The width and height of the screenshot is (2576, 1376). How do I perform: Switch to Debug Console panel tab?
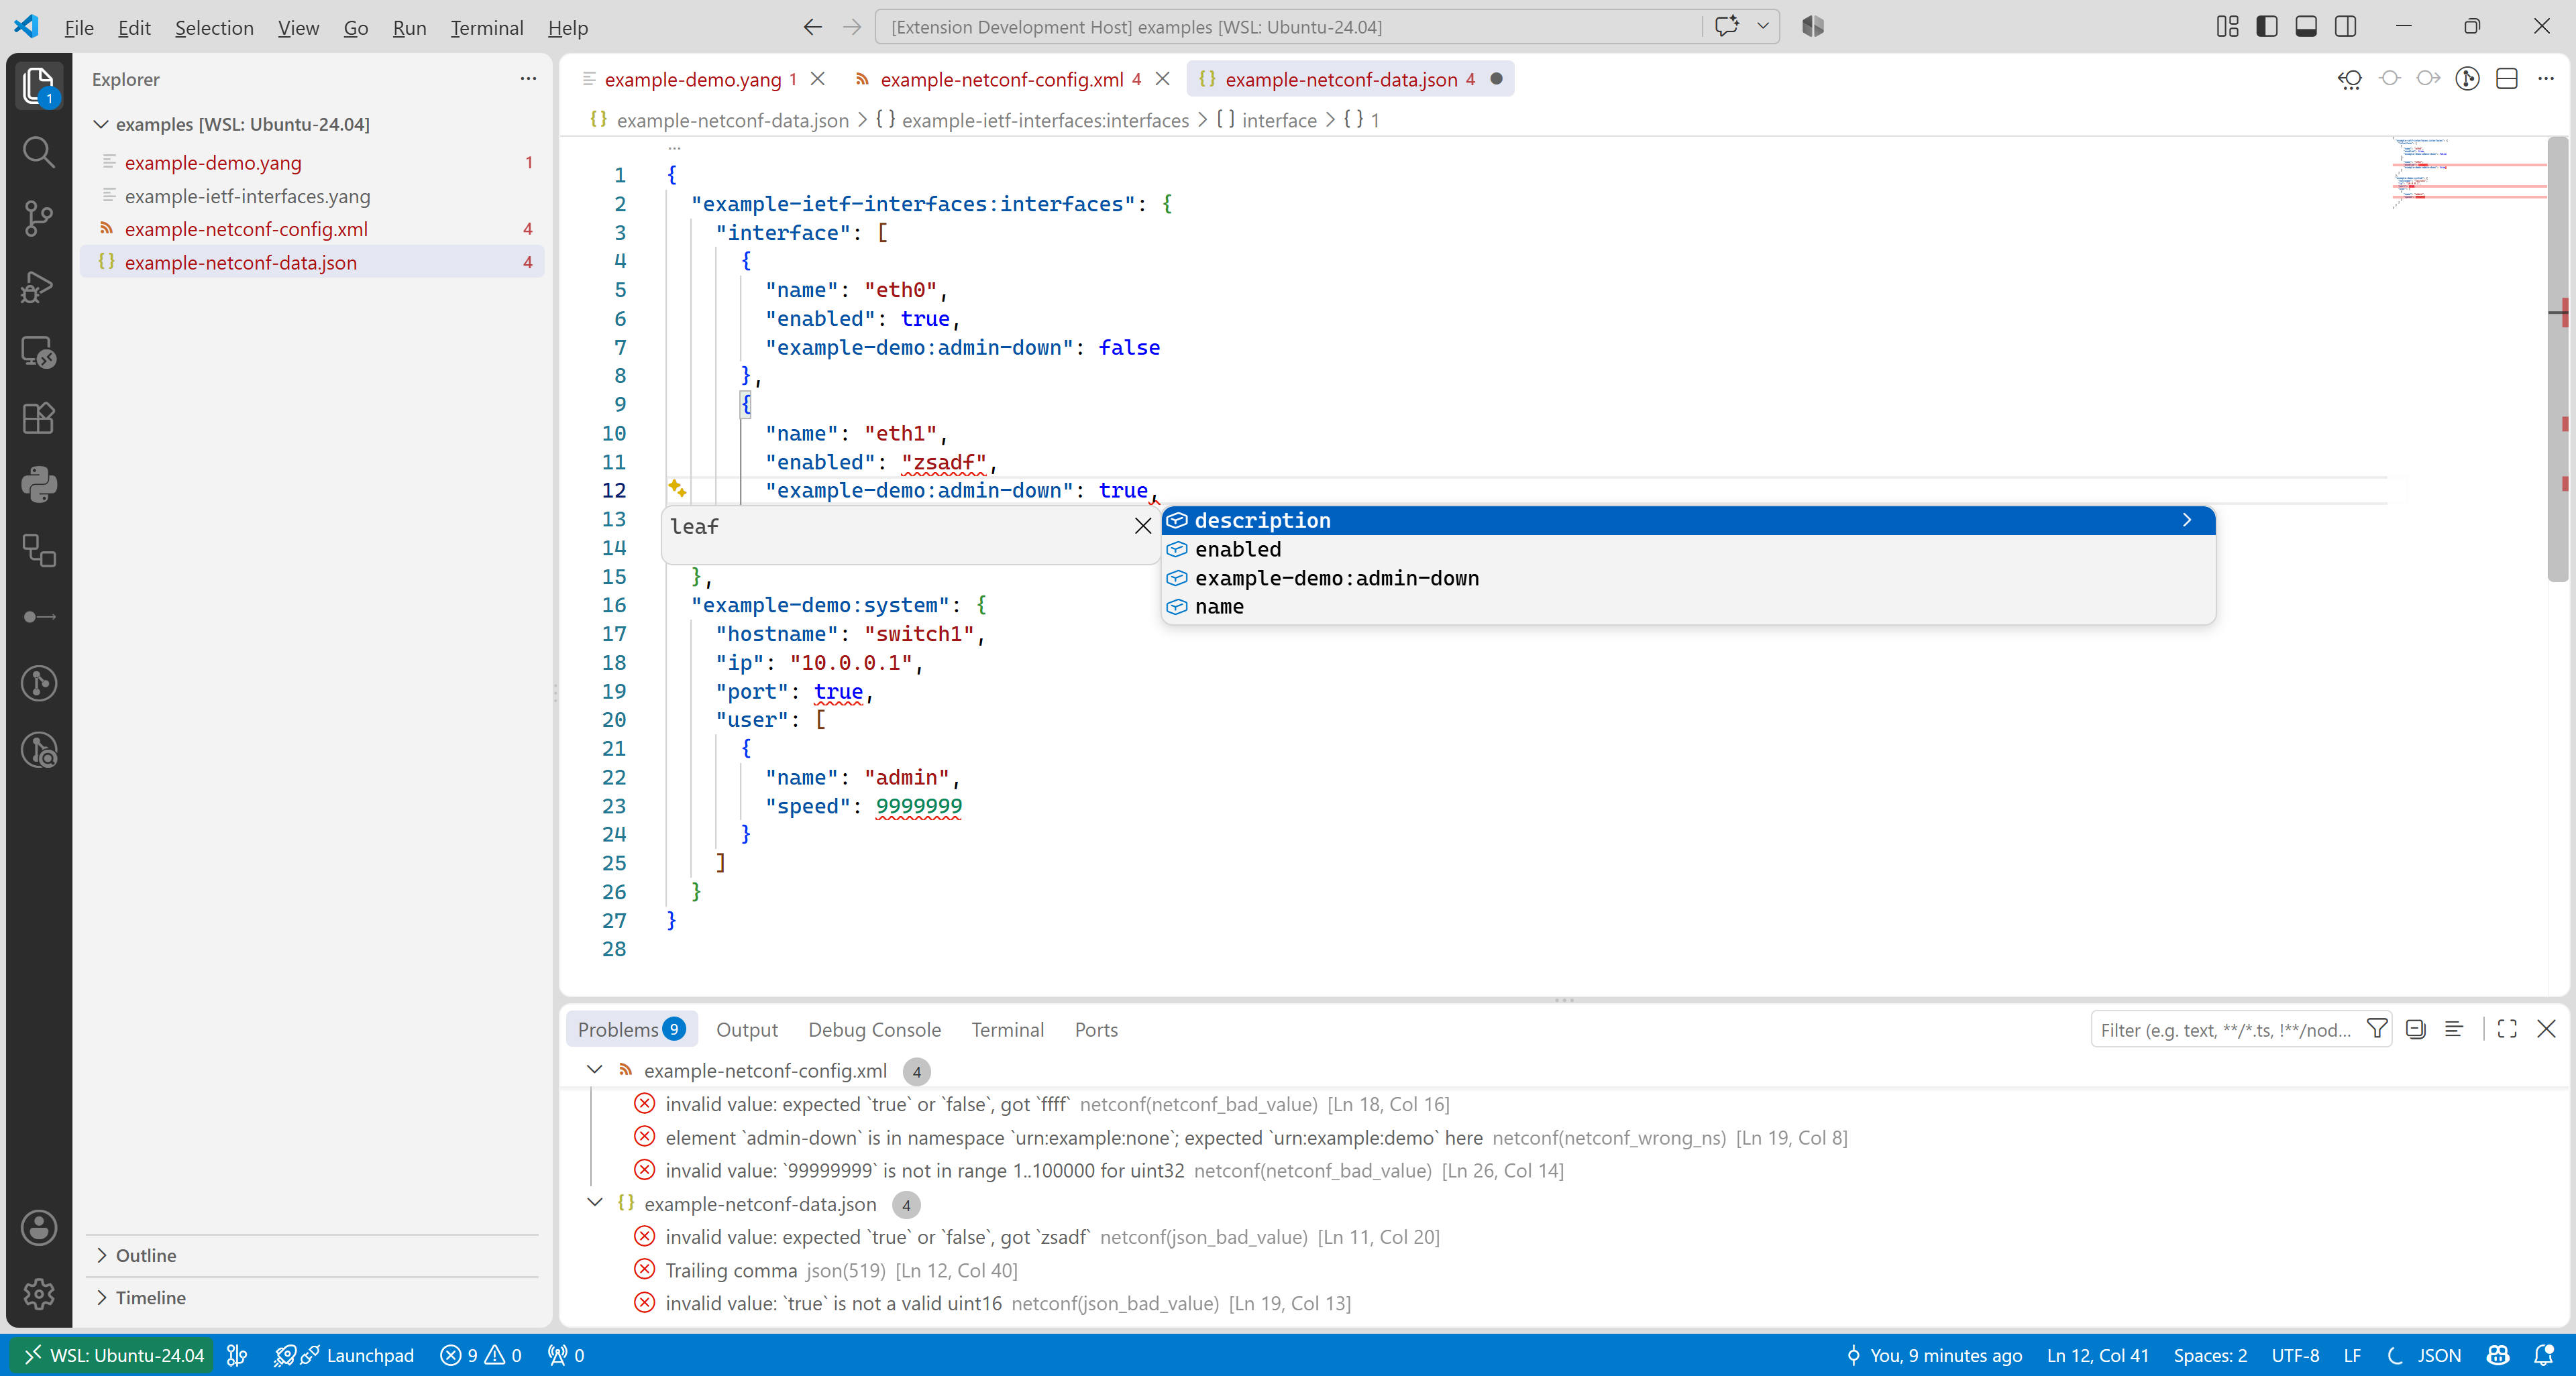click(x=874, y=1029)
